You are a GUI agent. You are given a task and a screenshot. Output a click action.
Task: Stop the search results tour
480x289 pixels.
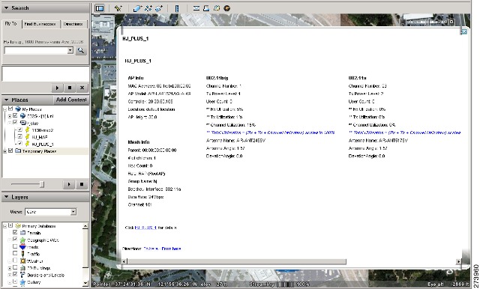(x=70, y=88)
